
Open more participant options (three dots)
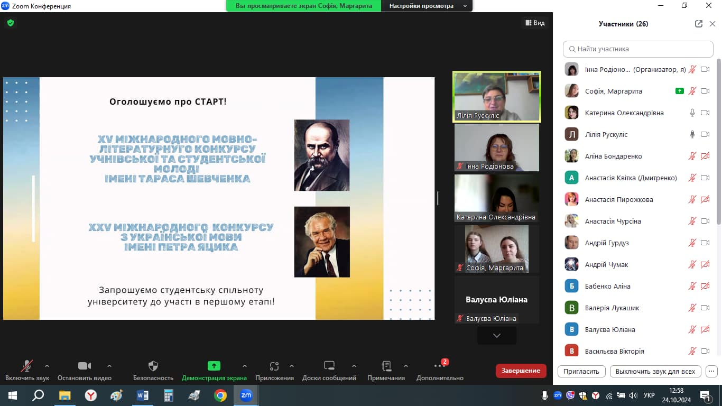(x=711, y=371)
